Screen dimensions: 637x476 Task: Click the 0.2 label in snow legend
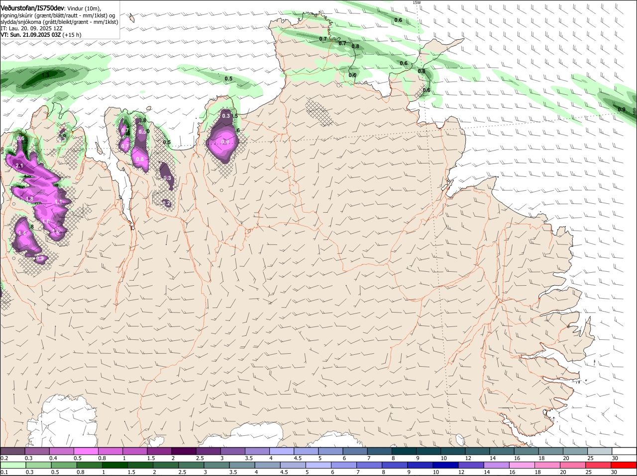[x=4, y=458]
